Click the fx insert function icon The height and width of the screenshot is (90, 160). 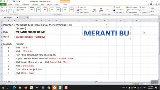[x=27, y=17]
